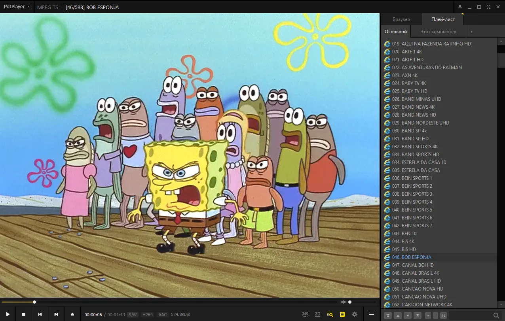Select 042. BEIN SPORTS 7 channel
505x321 pixels.
[439, 226]
